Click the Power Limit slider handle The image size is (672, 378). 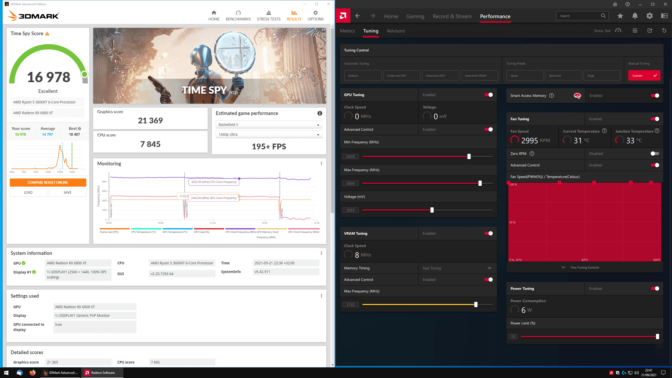657,337
